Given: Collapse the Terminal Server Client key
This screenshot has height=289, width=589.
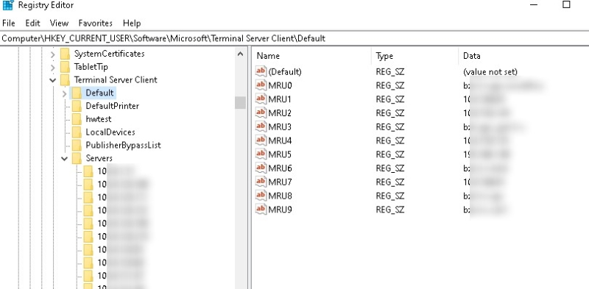Looking at the screenshot, I should pos(52,80).
